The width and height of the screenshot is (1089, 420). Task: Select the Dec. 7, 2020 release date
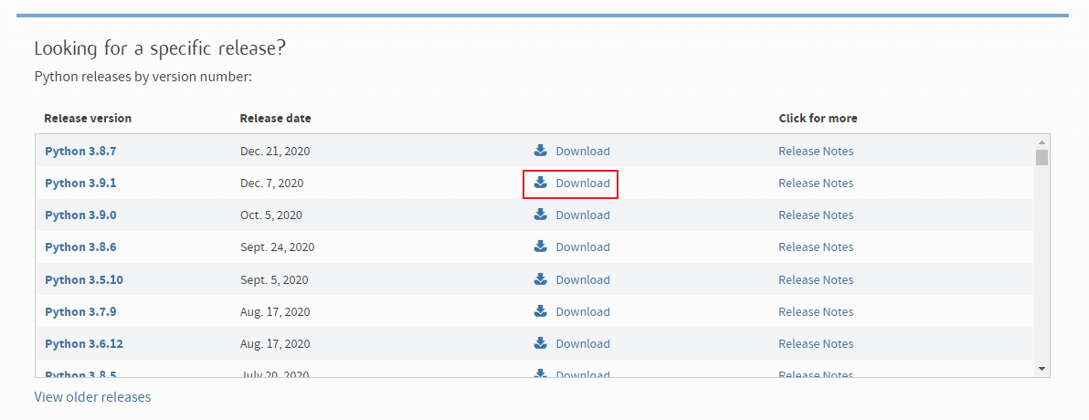click(271, 184)
